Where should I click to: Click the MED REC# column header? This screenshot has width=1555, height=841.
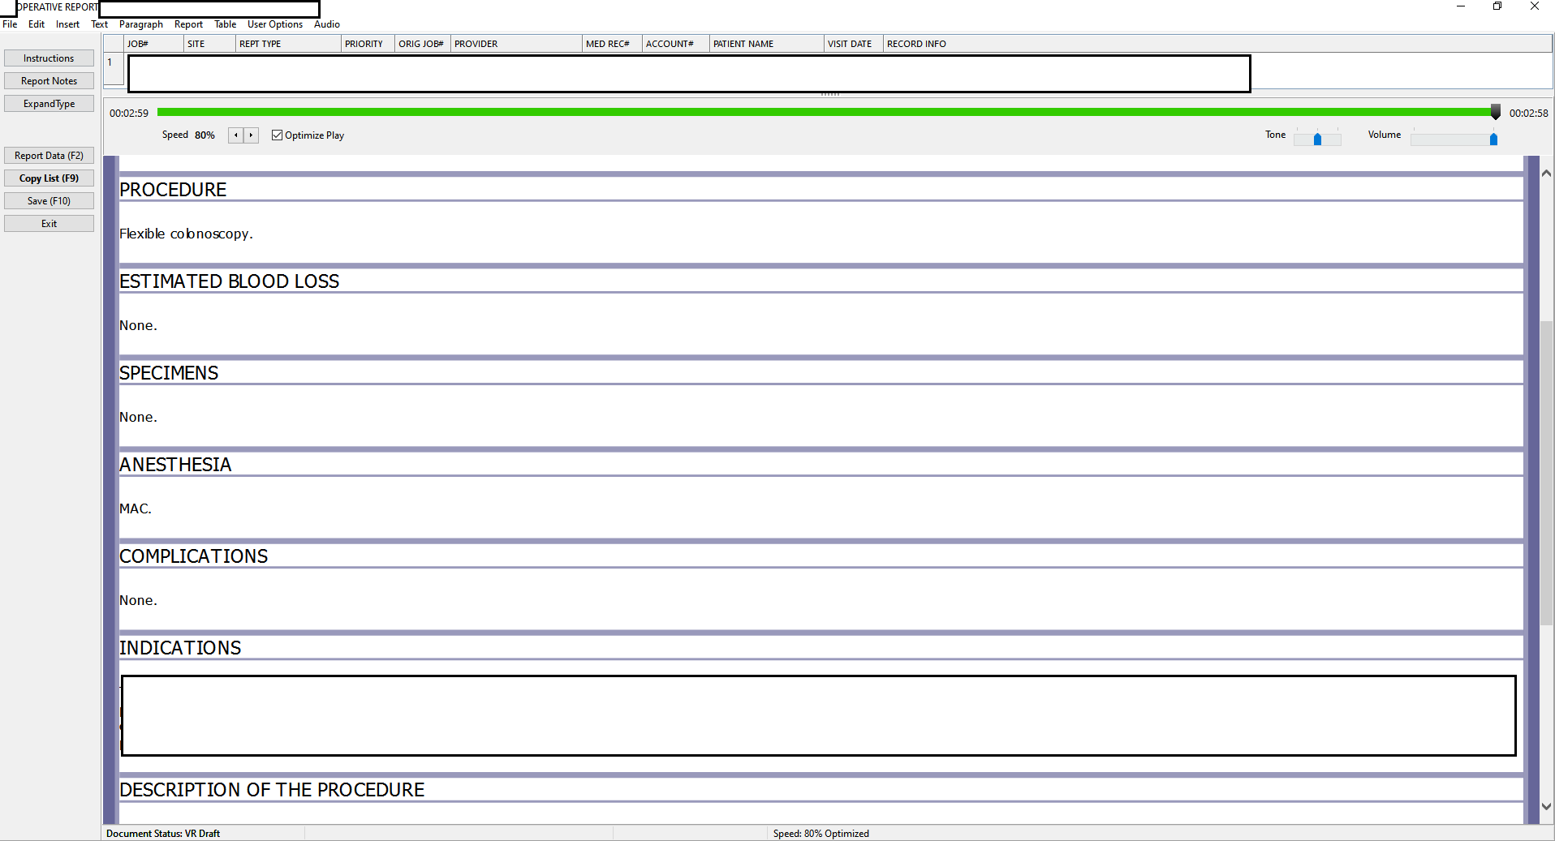pyautogui.click(x=613, y=44)
